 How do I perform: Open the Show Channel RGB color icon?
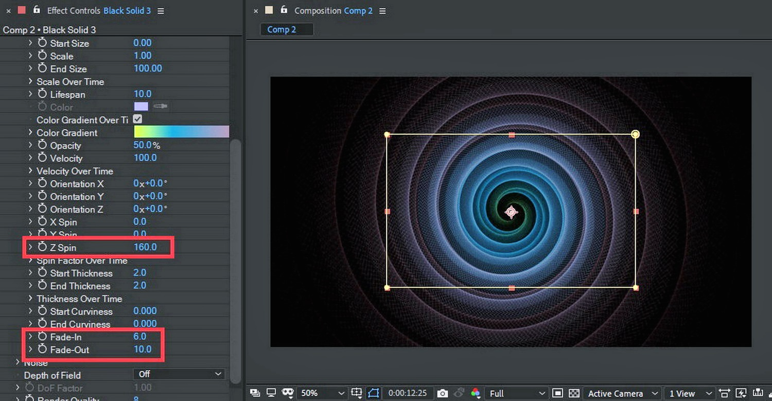tap(476, 393)
